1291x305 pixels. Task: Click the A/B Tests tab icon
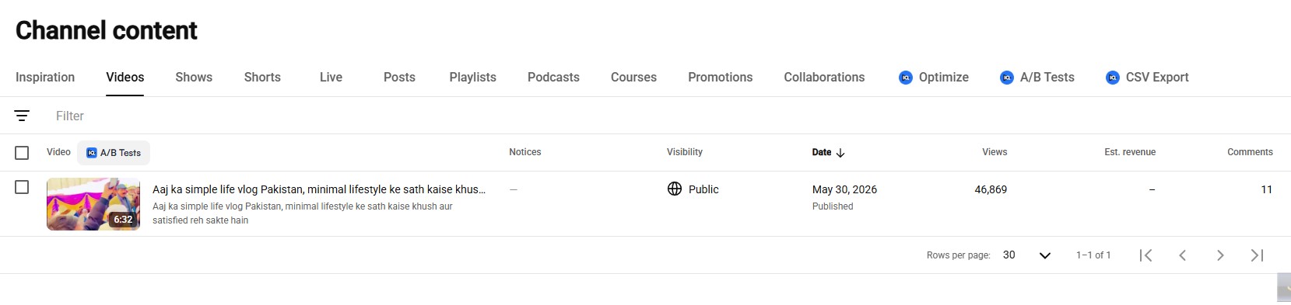tap(1006, 78)
